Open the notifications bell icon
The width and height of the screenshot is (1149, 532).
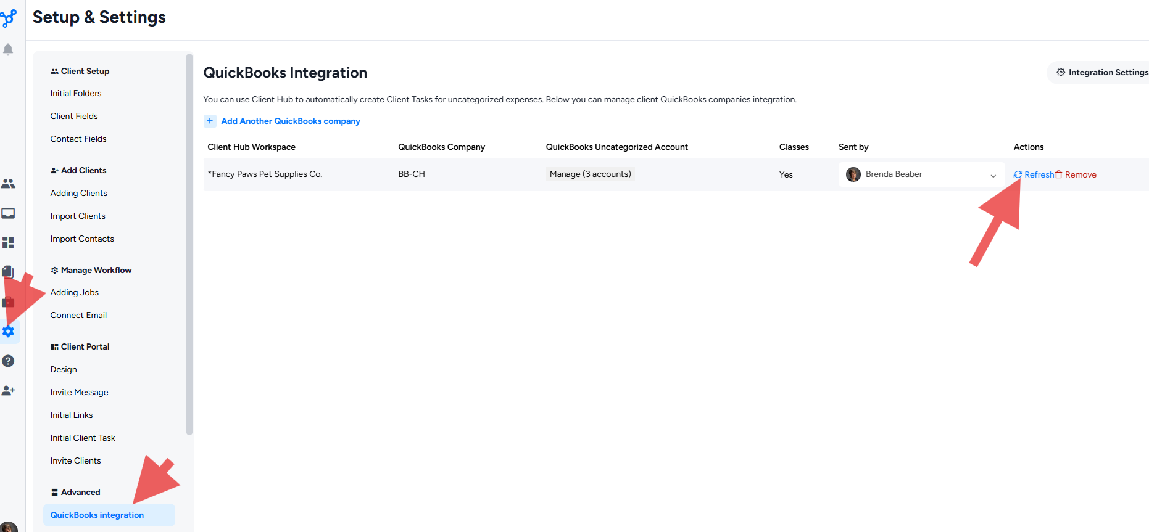[x=8, y=49]
